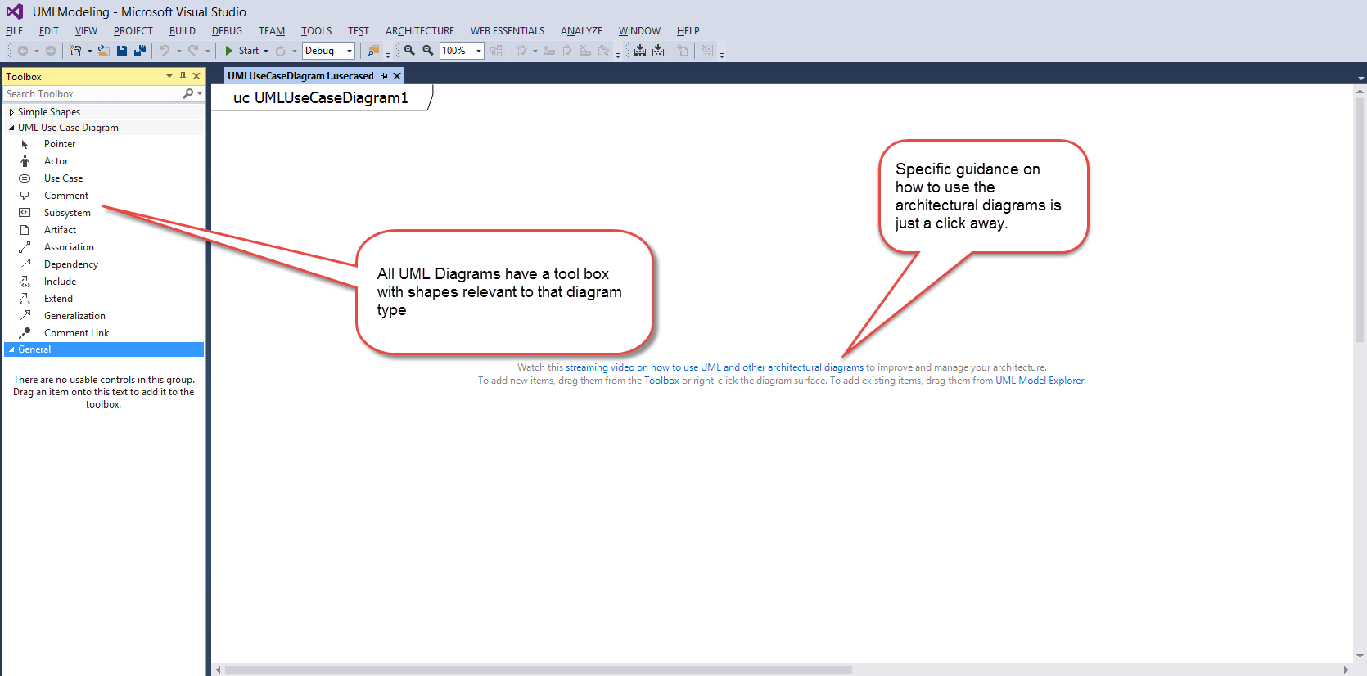Viewport: 1367px width, 676px height.
Task: Click the New Project toolbar icon
Action: click(75, 51)
